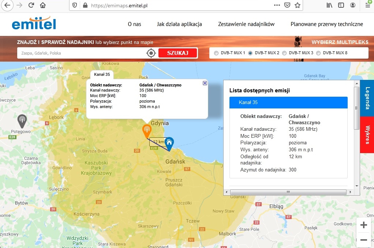Collapse the Kanał 35 emission header
The width and height of the screenshot is (374, 248).
[288, 103]
